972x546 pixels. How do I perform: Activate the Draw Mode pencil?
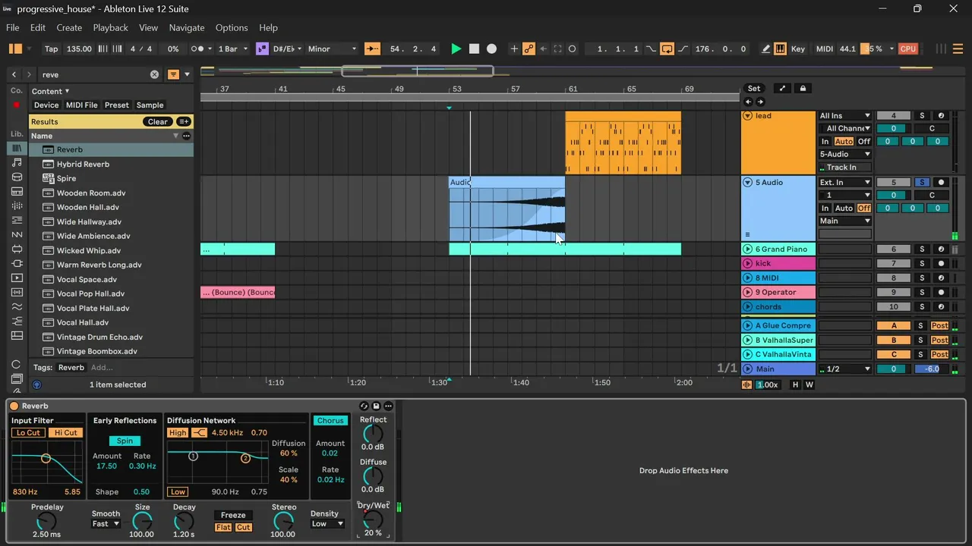tap(765, 49)
